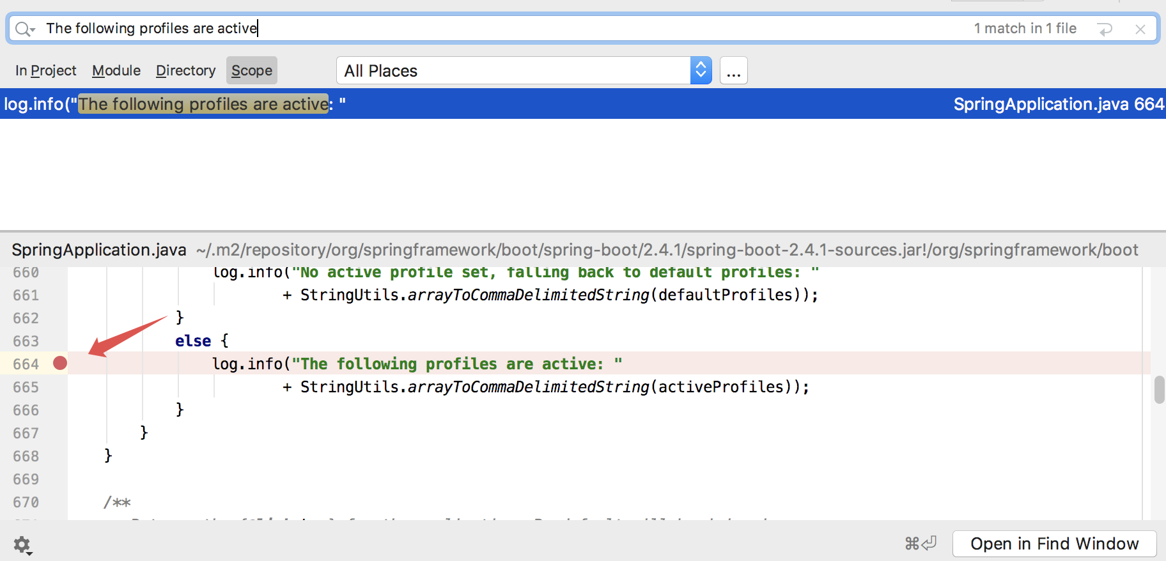Expand the All Places scope dropdown
1166x561 pixels.
[x=701, y=71]
